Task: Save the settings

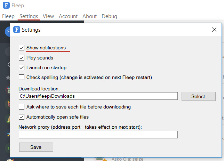Action: 36,147
